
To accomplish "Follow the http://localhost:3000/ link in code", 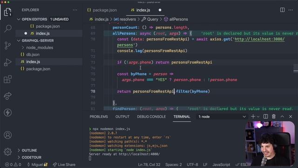I will tap(260, 39).
